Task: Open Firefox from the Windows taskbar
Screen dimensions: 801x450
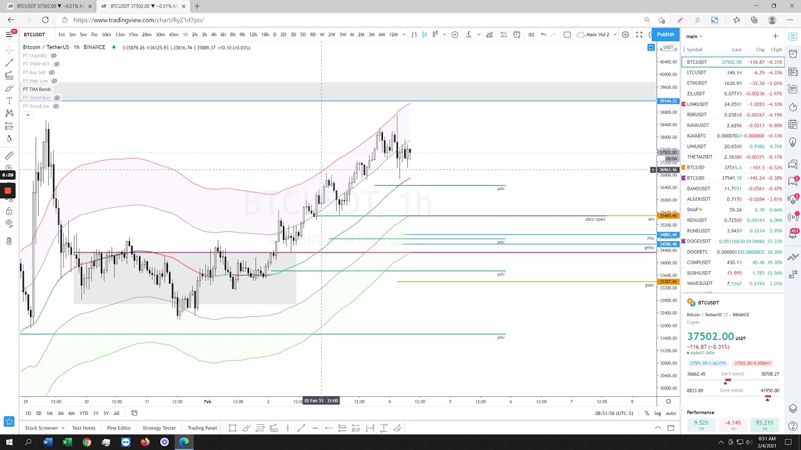Action: (x=145, y=442)
